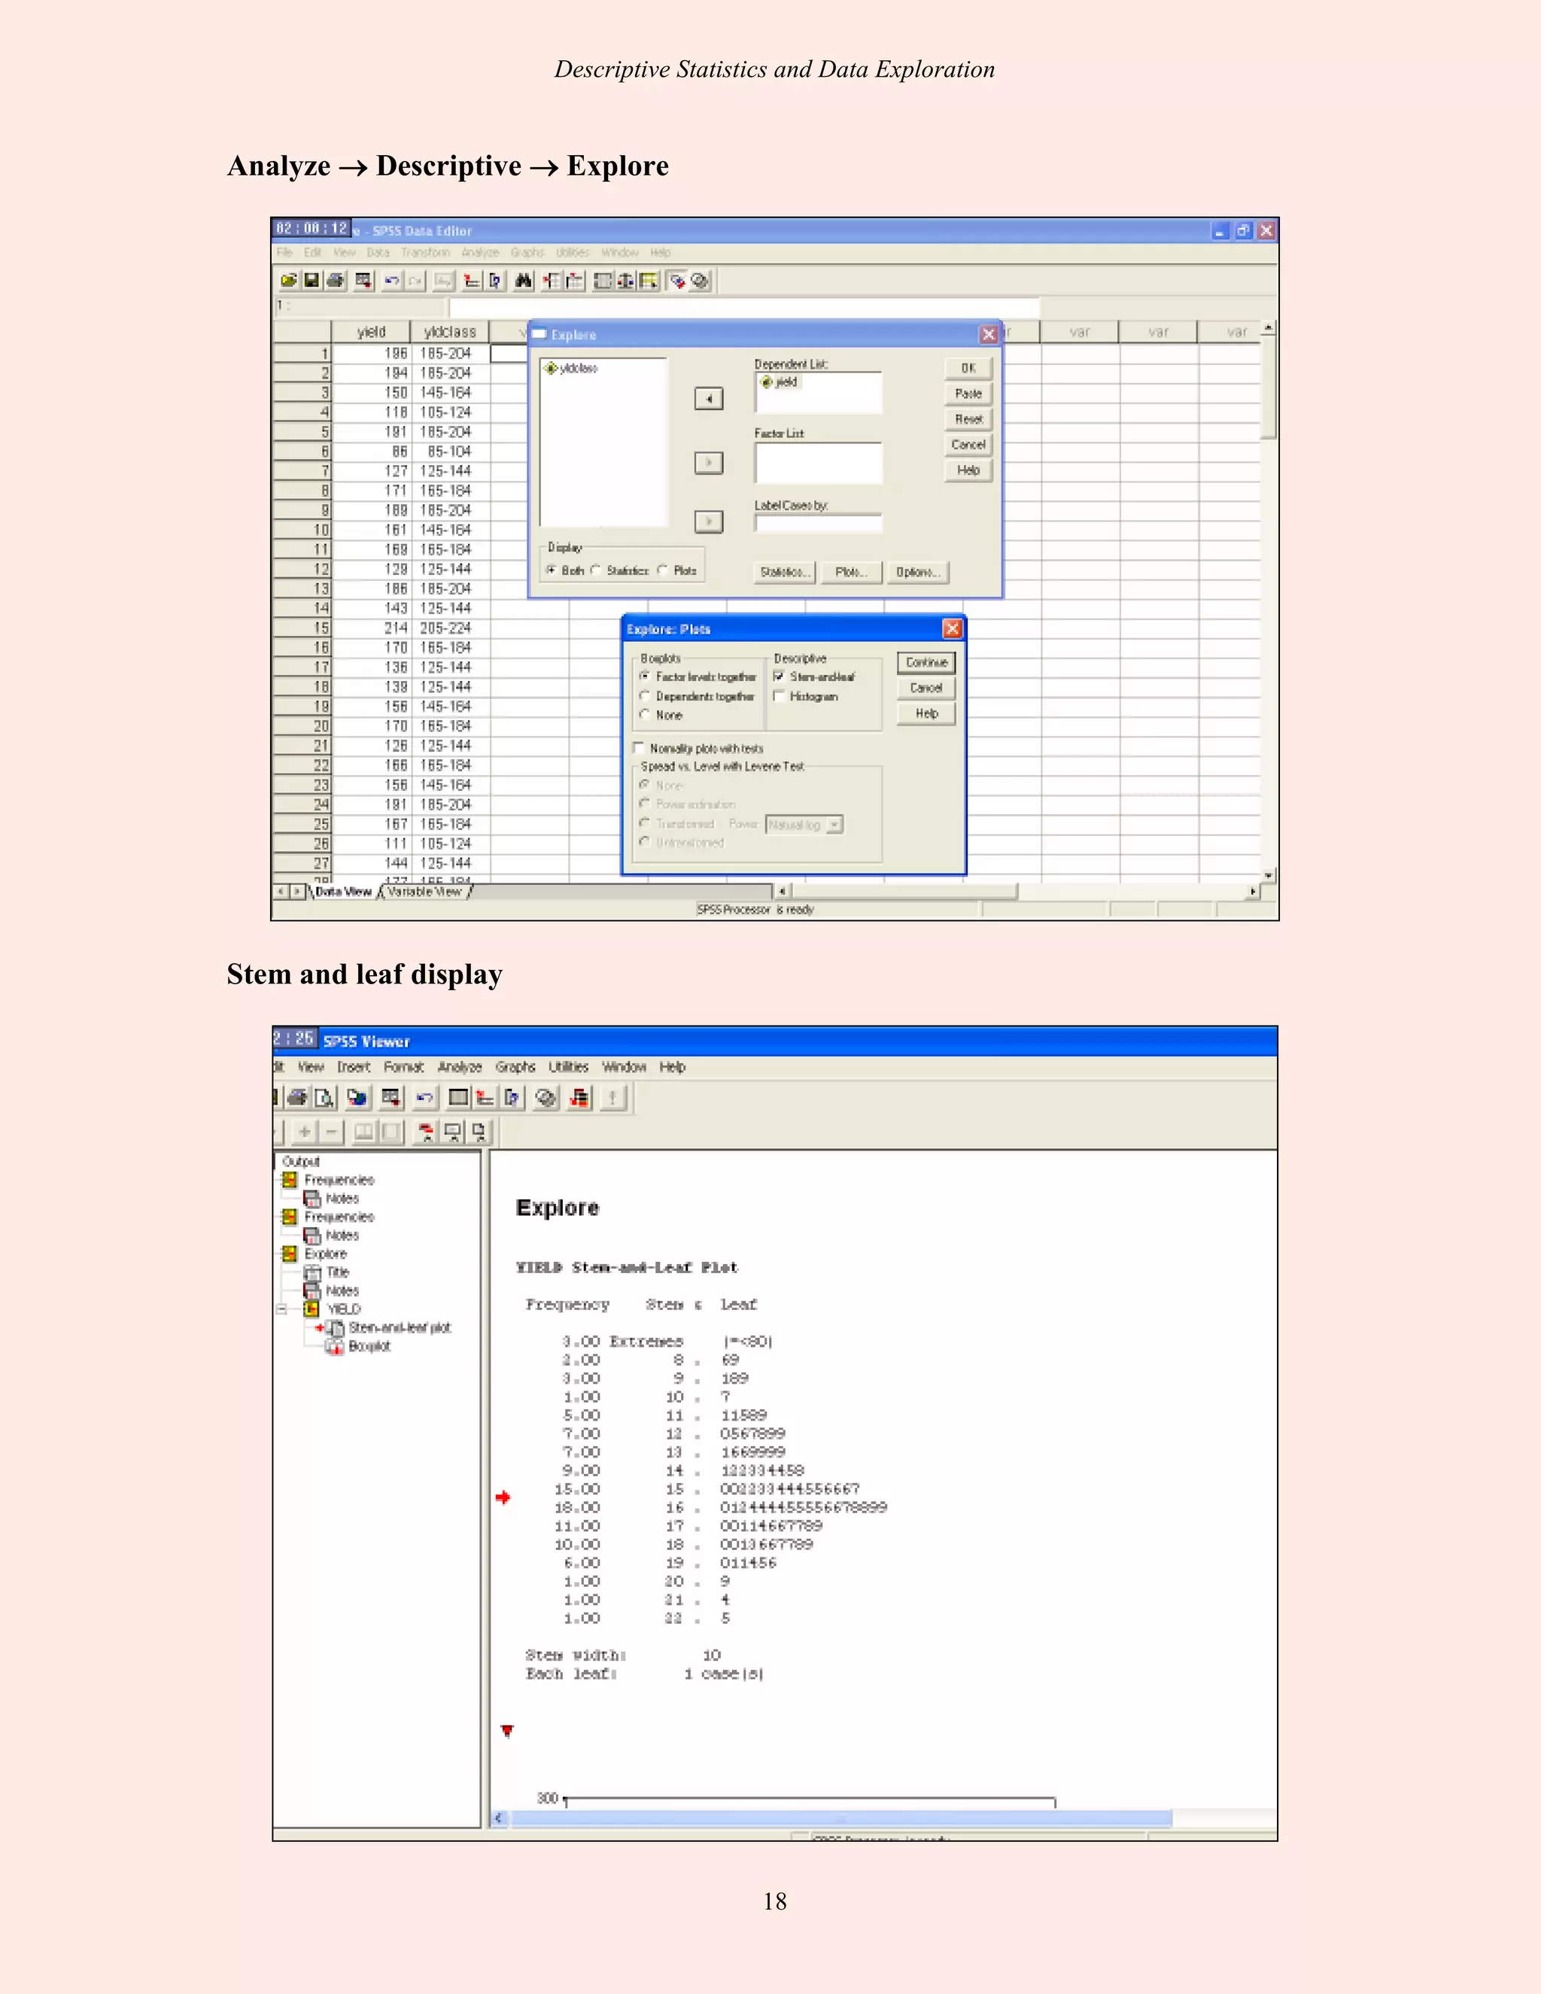
Task: Open the Format menu in SPSS Viewer
Action: click(403, 1066)
